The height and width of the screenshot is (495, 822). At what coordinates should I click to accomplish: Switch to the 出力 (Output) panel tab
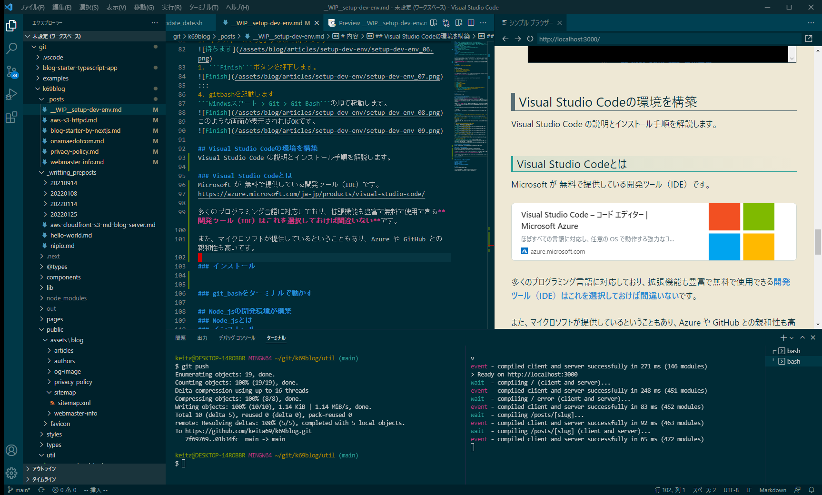202,338
